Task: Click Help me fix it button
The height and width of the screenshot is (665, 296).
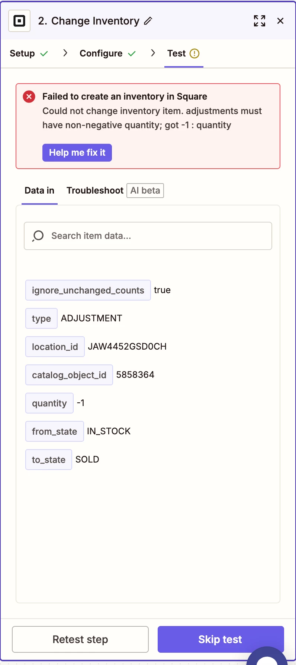Action: click(x=77, y=153)
